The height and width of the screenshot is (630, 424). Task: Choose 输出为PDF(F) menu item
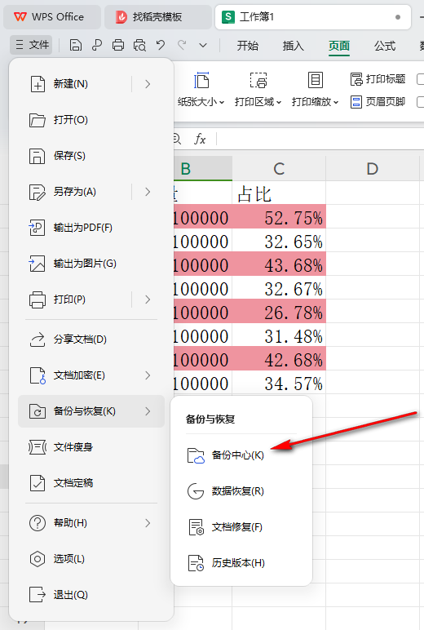[x=91, y=228]
